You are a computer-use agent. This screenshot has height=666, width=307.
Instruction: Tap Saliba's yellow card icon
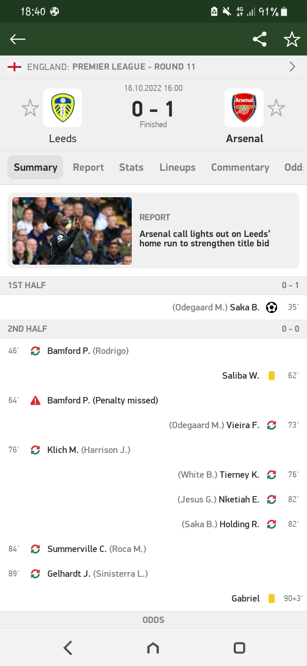click(x=272, y=376)
